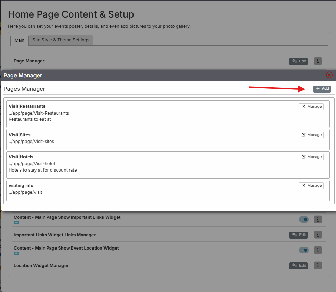This screenshot has width=336, height=292.
Task: Click Edit button for Page Manager row
Action: pyautogui.click(x=298, y=61)
